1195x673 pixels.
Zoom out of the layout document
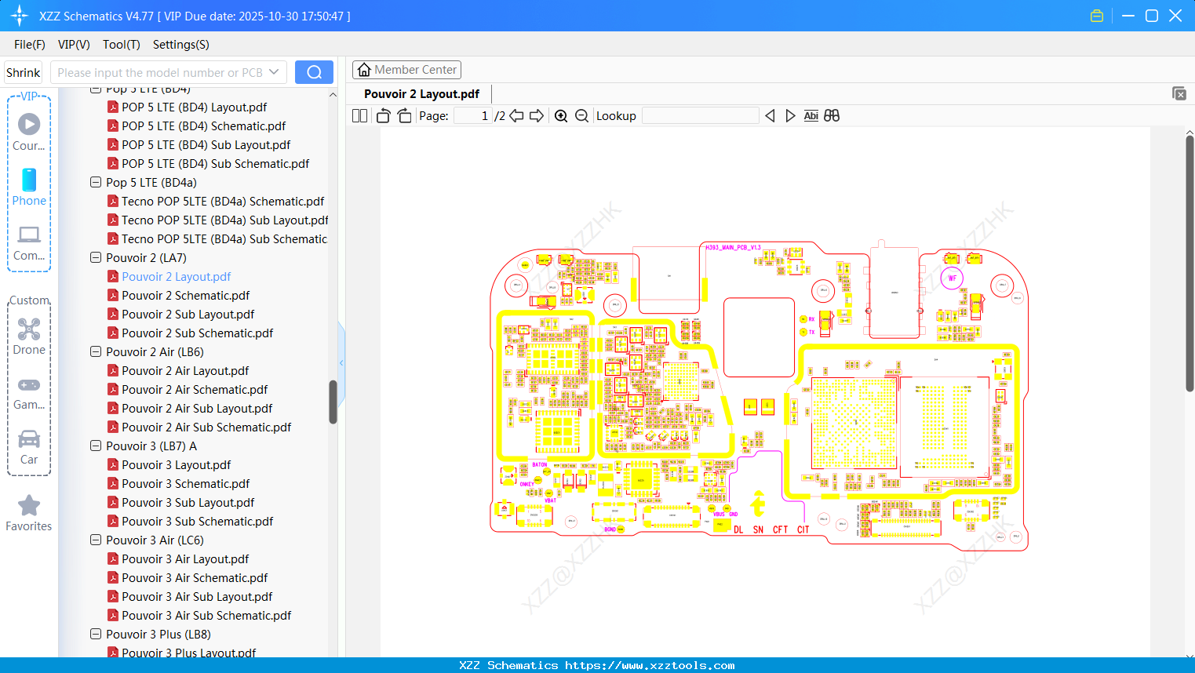point(581,115)
